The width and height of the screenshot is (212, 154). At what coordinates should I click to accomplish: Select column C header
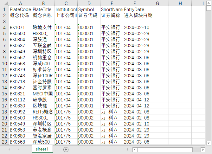tap(66, 3)
